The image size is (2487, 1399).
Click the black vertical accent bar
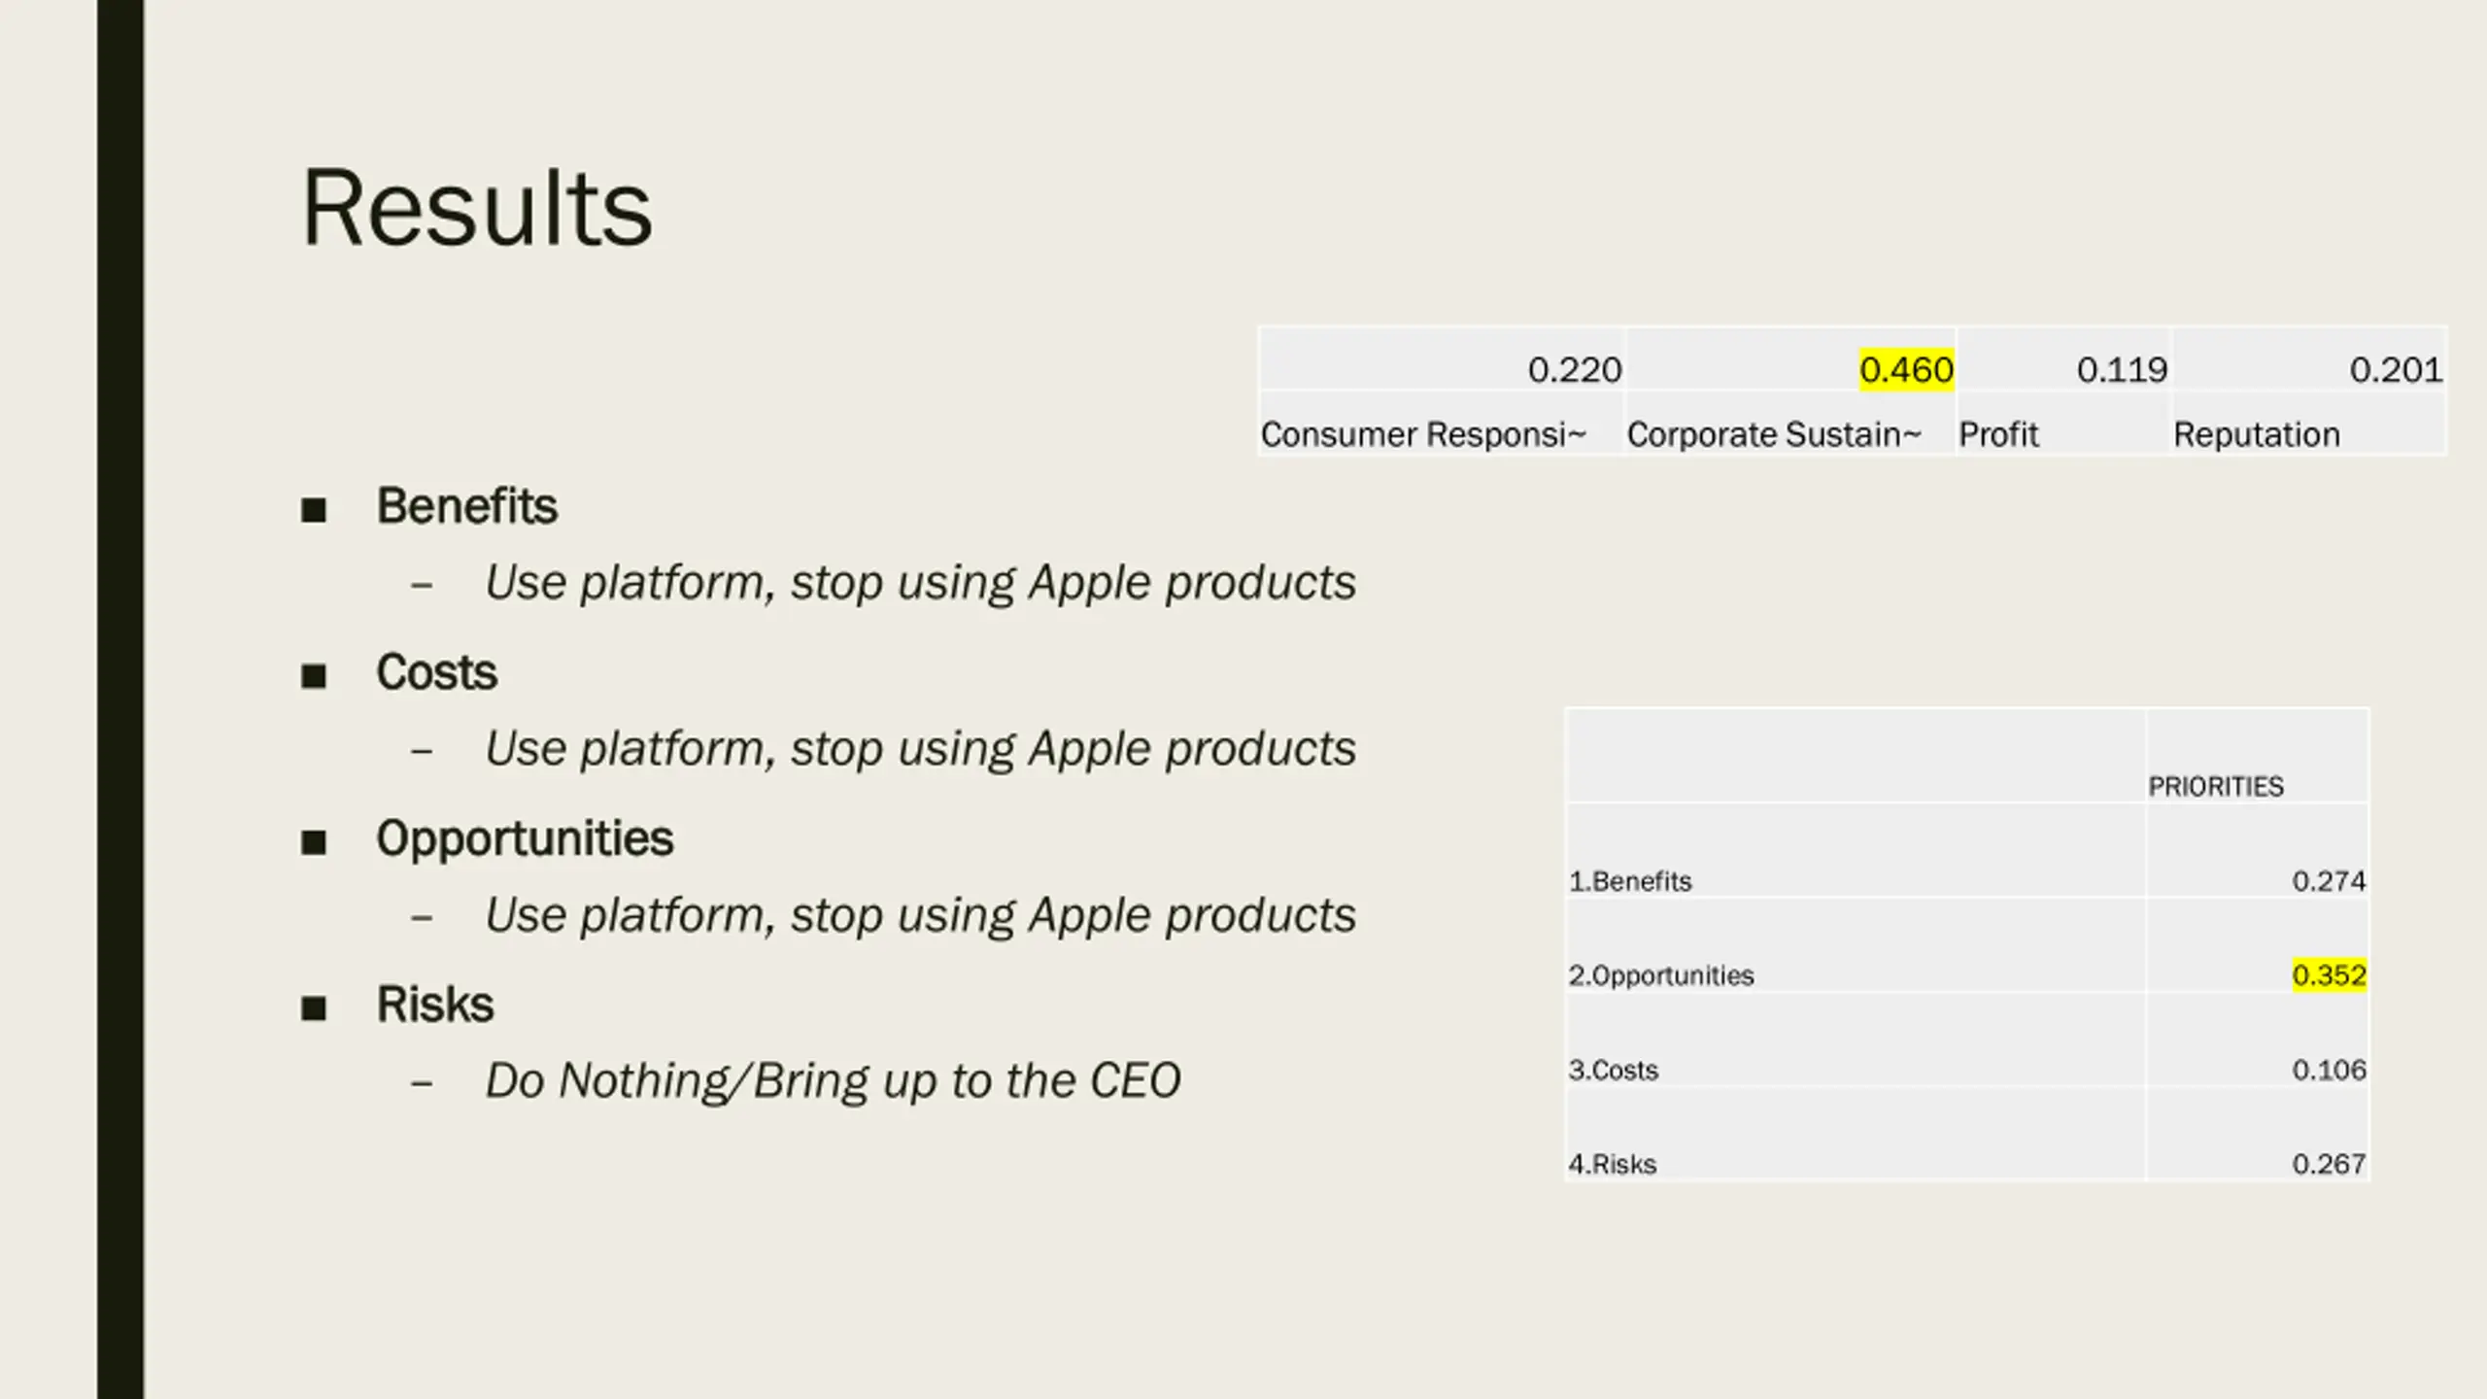(x=120, y=699)
